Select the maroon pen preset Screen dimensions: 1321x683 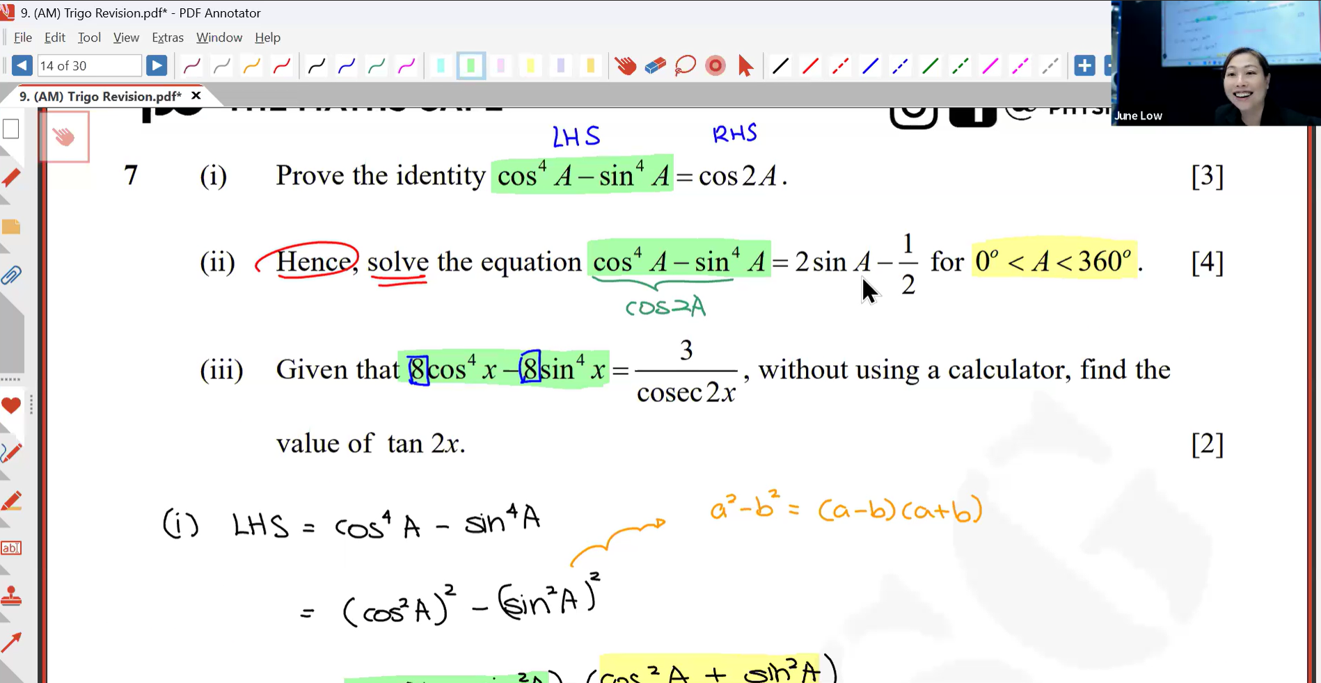pyautogui.click(x=191, y=66)
